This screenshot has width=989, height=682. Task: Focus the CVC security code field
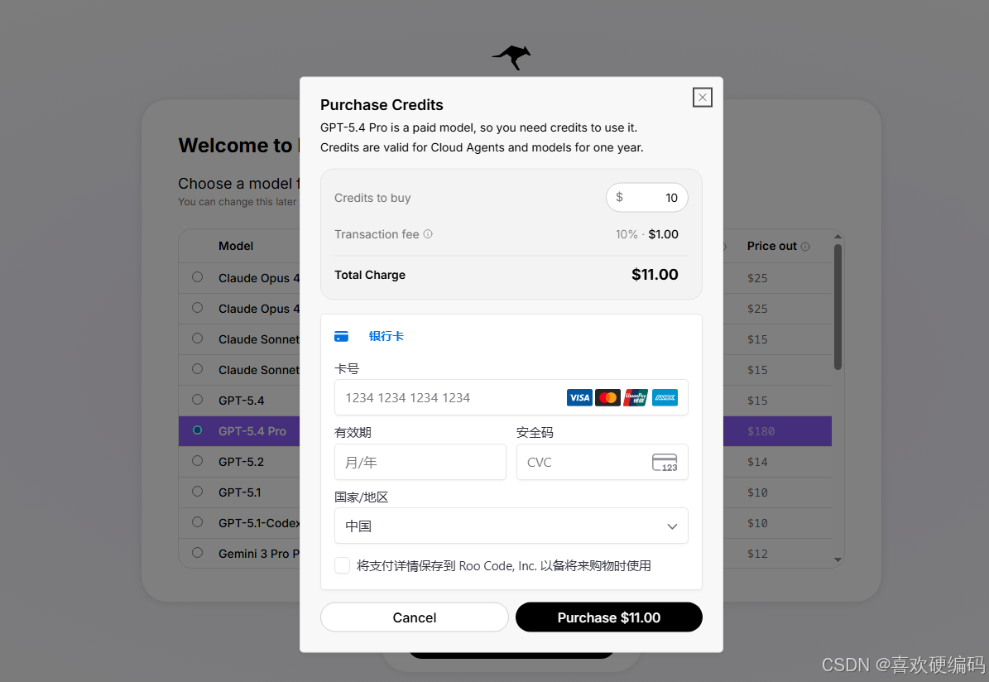(x=602, y=462)
